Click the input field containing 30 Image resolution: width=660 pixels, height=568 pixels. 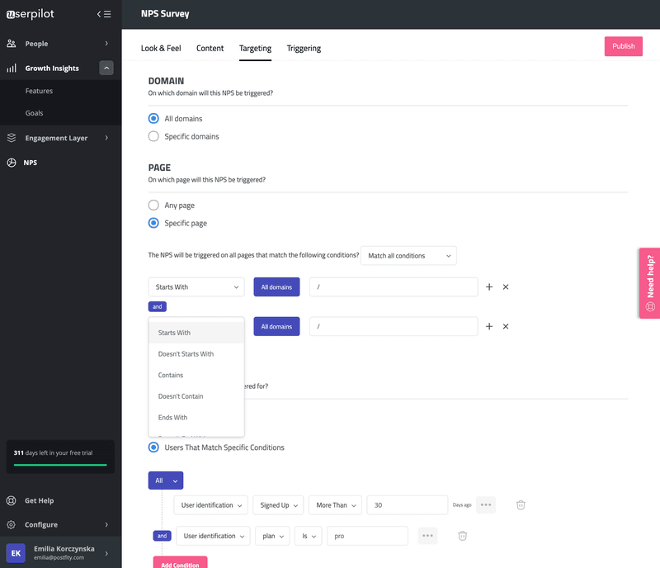[x=407, y=504]
